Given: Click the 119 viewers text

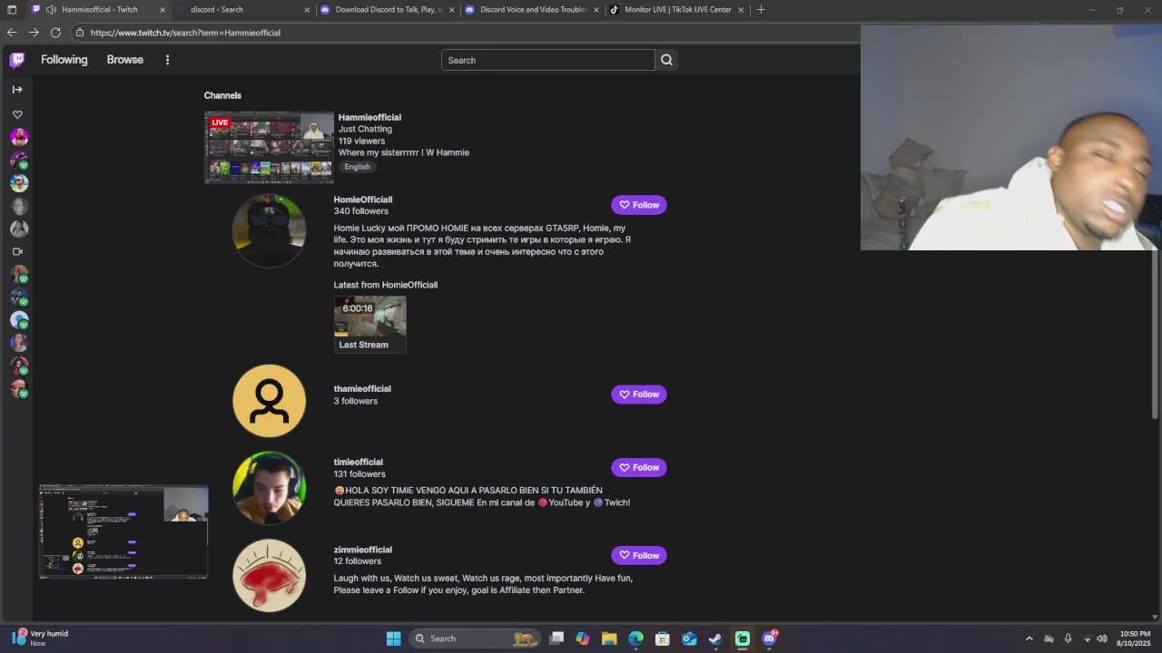Looking at the screenshot, I should (x=361, y=141).
